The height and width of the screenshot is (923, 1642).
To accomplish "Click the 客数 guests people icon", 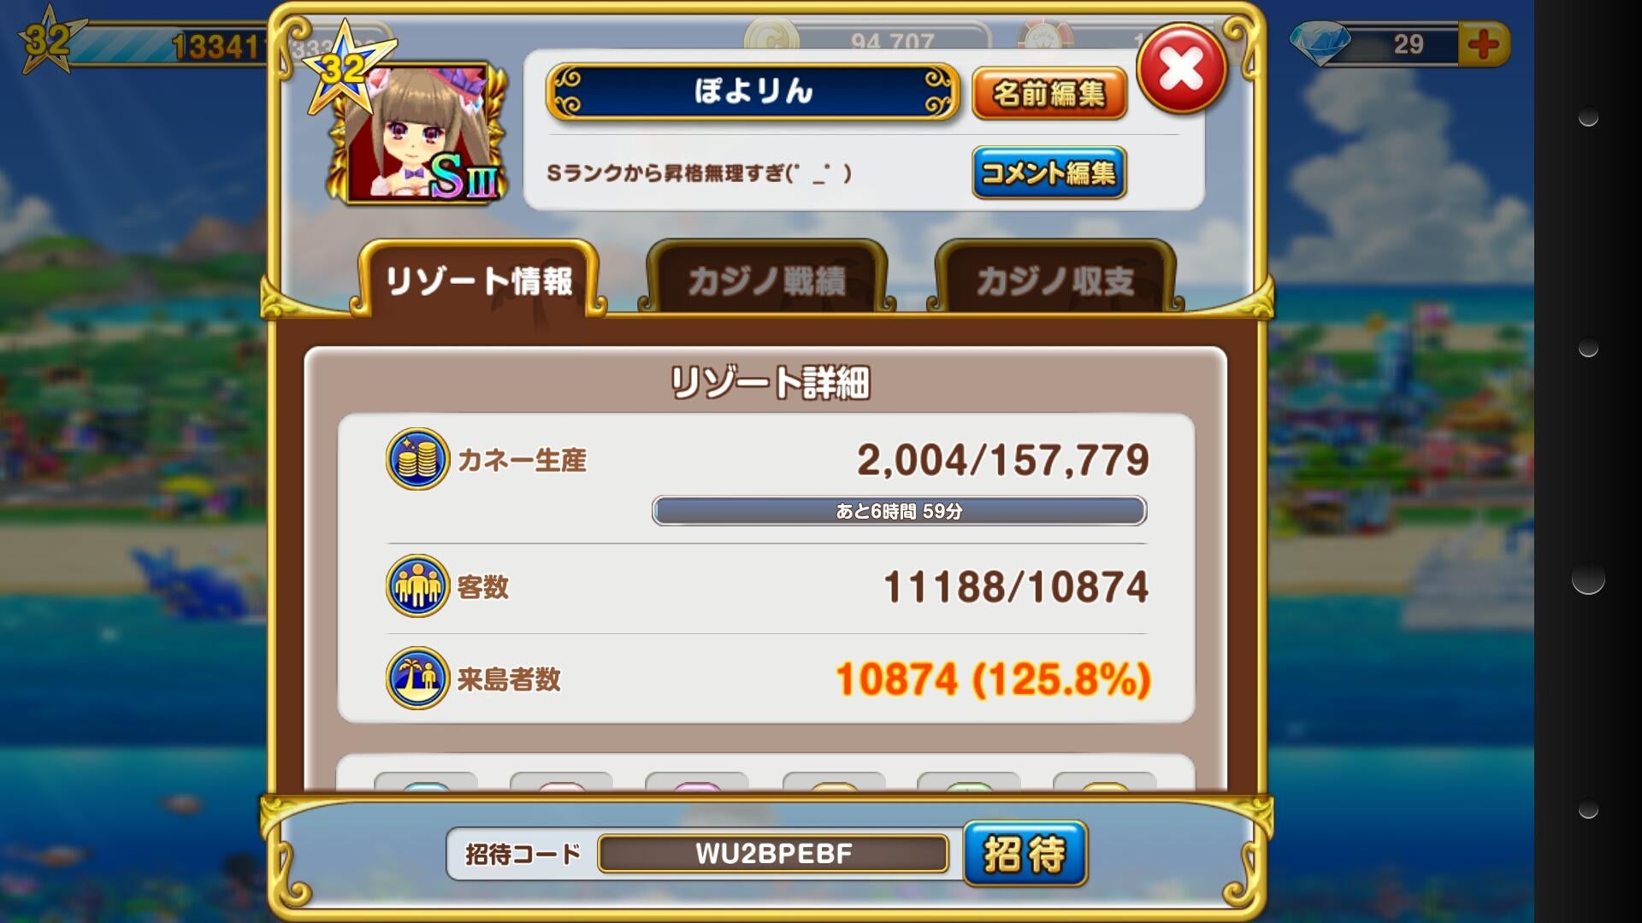I will pyautogui.click(x=417, y=586).
